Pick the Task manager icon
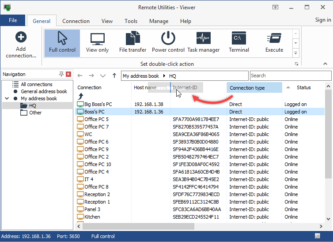The image size is (333, 242). pyautogui.click(x=204, y=38)
